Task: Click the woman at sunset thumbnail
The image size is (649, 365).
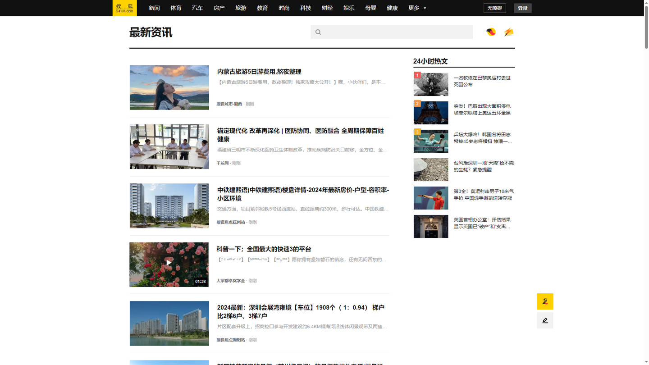Action: coord(169,87)
